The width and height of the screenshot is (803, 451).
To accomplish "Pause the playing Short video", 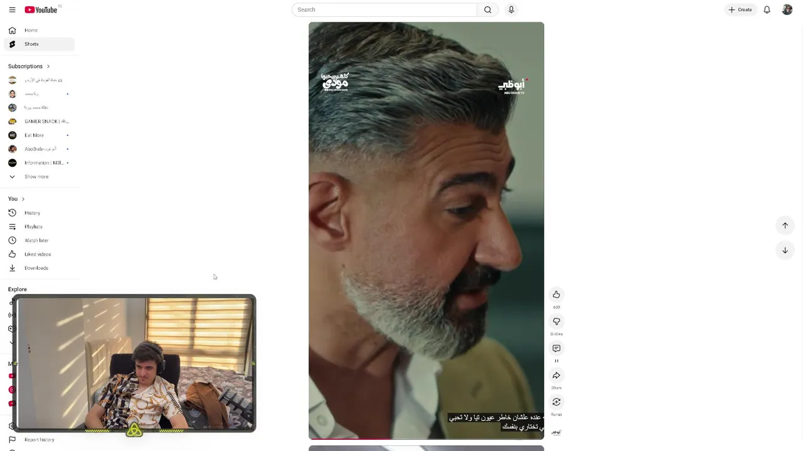I will click(x=426, y=231).
